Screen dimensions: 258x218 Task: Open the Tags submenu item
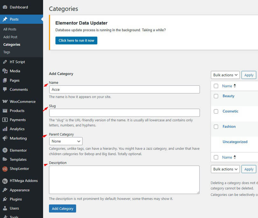[x=7, y=52]
